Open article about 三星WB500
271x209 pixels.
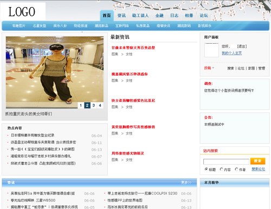tap(33, 200)
